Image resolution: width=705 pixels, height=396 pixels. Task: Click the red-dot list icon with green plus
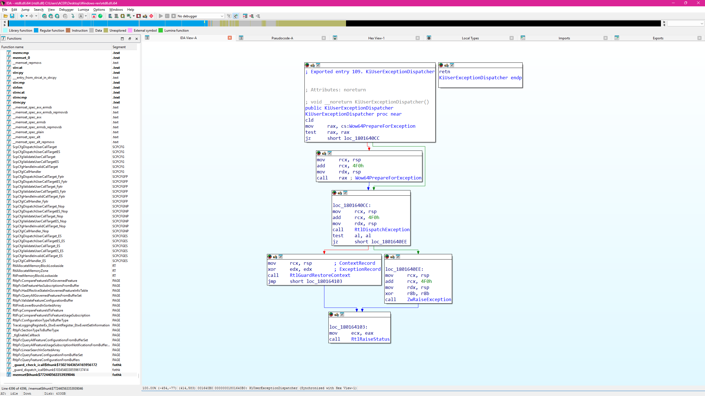point(252,16)
